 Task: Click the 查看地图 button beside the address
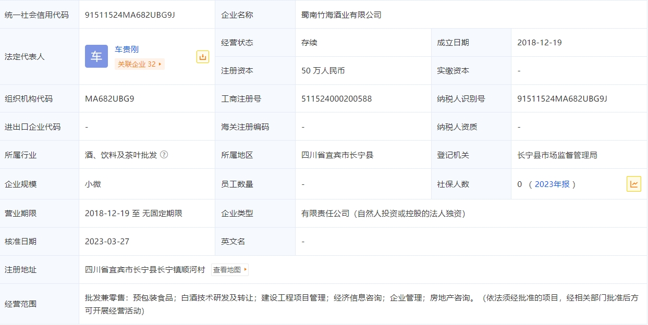tap(230, 270)
